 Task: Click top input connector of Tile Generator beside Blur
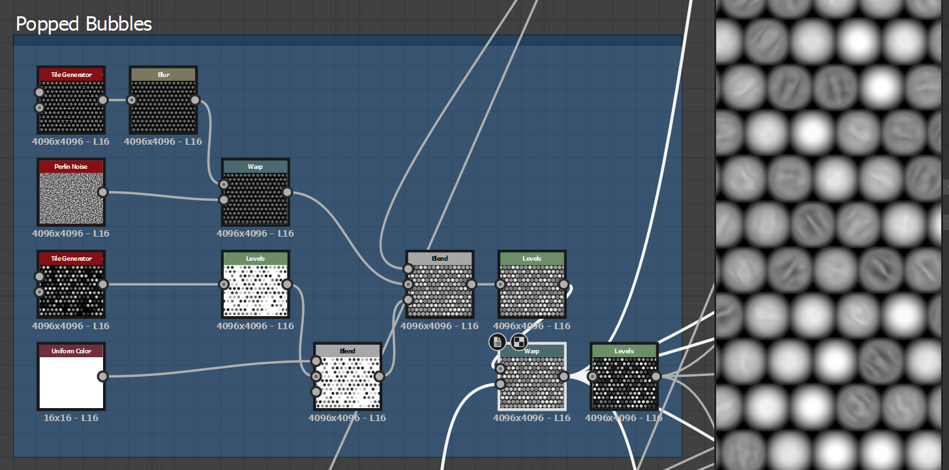coord(39,93)
